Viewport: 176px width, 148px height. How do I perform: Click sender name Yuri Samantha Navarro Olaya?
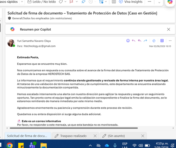click(x=34, y=41)
